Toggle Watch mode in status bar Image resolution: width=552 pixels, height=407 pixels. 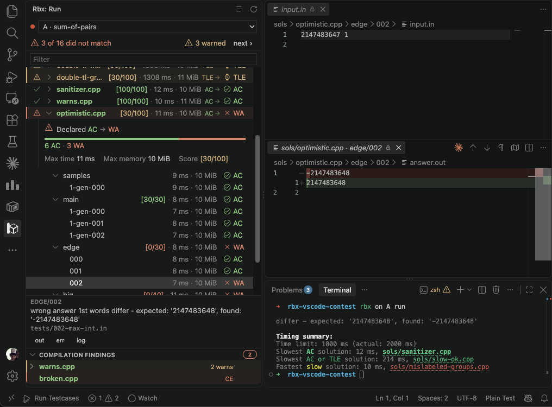[142, 398]
